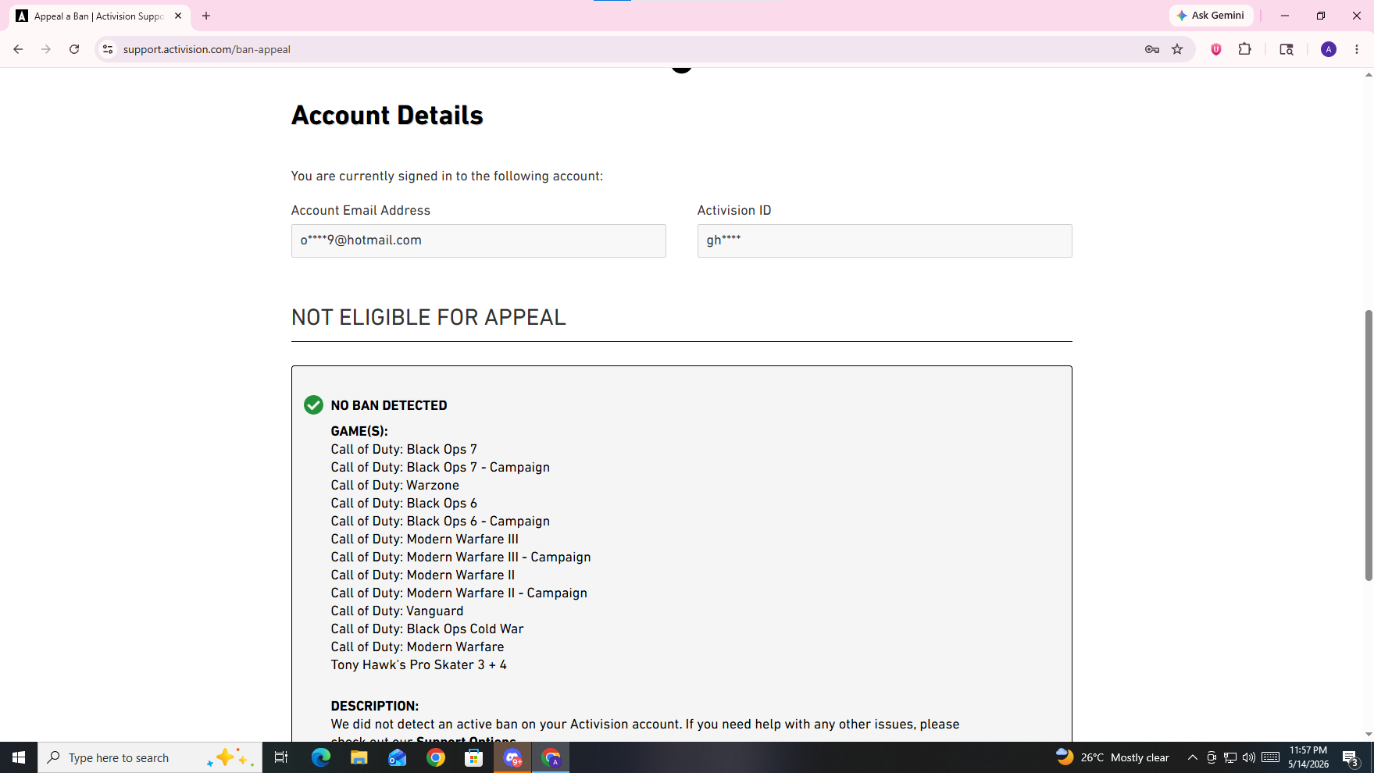Reload the ban appeal page

pyautogui.click(x=74, y=49)
